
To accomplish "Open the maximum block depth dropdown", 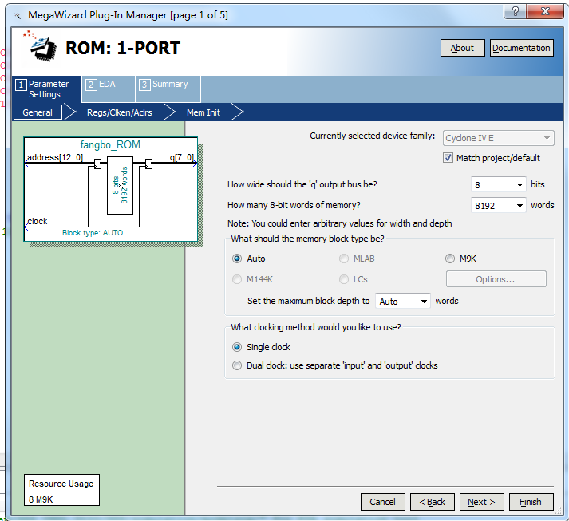I will tap(403, 301).
